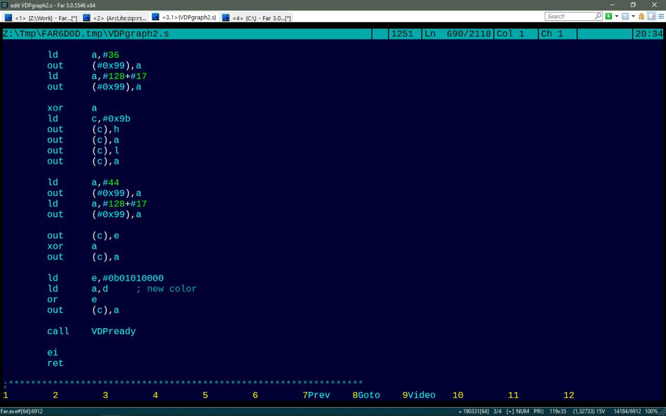
Task: Open the new console dropdown arrow
Action: coord(617,17)
